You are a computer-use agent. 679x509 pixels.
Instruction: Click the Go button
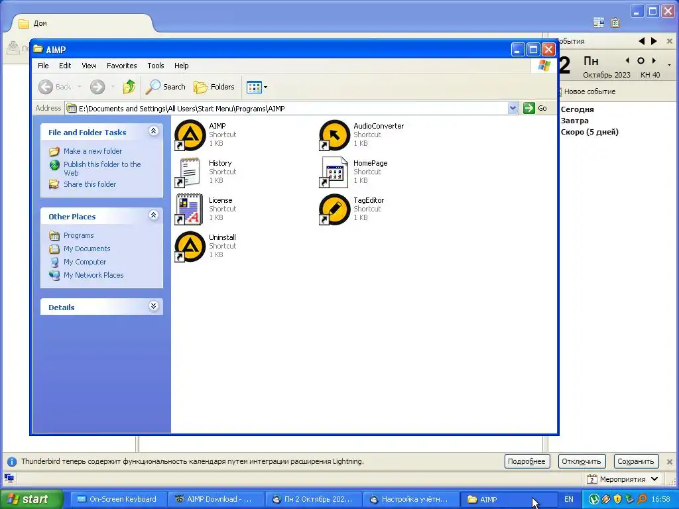click(x=536, y=108)
